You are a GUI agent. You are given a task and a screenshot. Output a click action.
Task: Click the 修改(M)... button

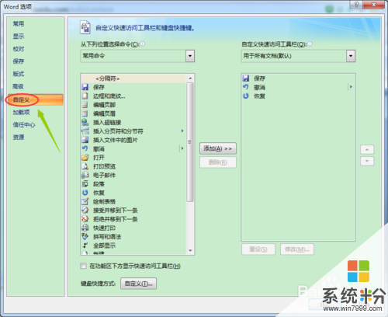(x=297, y=249)
